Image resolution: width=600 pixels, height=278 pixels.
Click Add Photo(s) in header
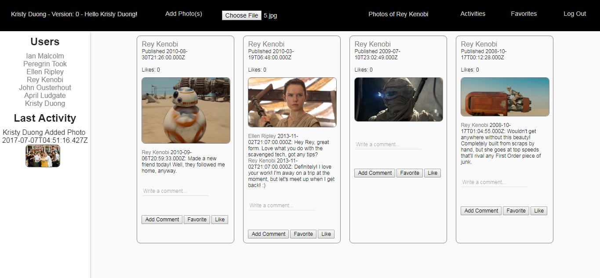183,14
